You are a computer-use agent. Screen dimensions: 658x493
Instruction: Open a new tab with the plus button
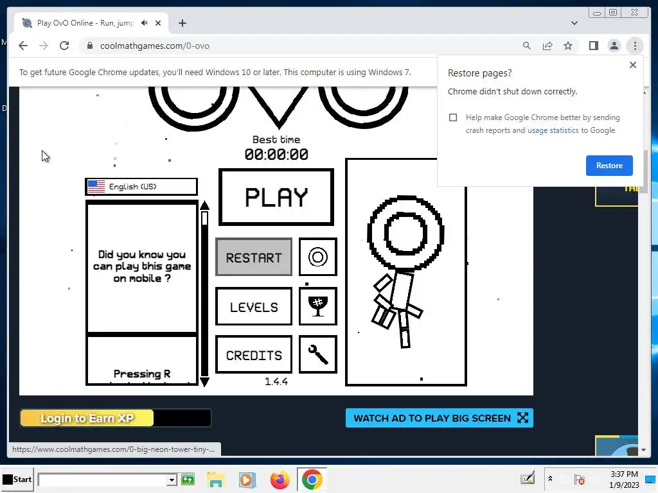pos(182,23)
